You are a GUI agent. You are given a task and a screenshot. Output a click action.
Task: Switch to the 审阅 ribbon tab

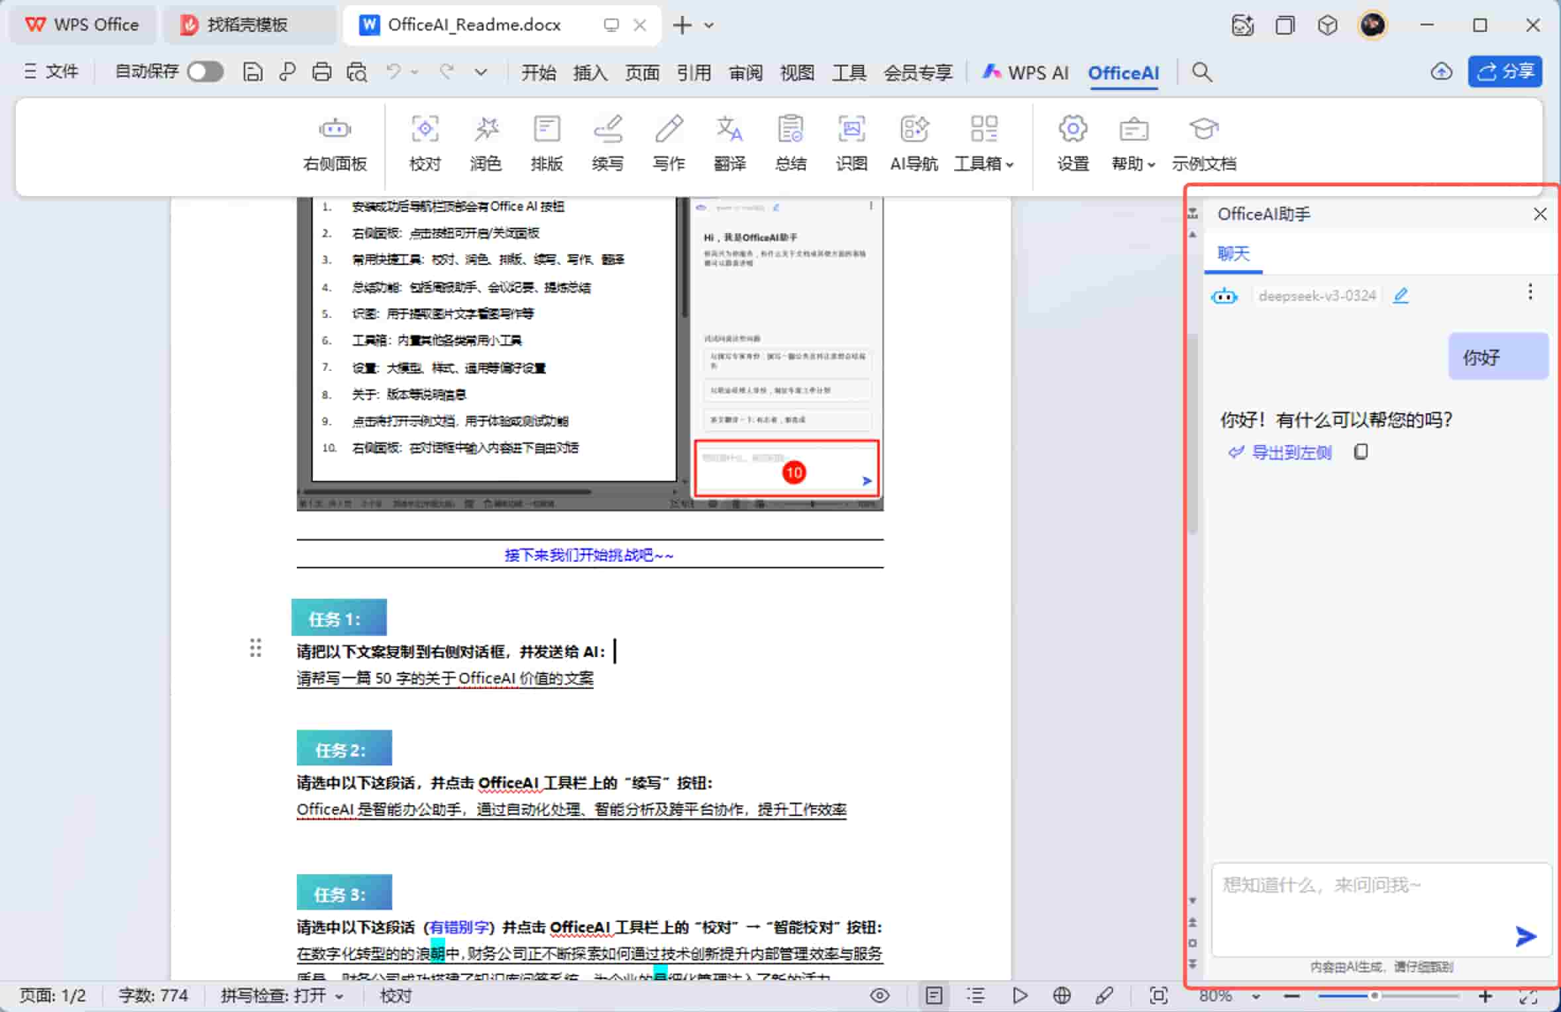(745, 72)
